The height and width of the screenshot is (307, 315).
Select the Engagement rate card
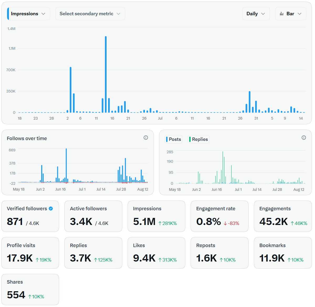pos(219,216)
